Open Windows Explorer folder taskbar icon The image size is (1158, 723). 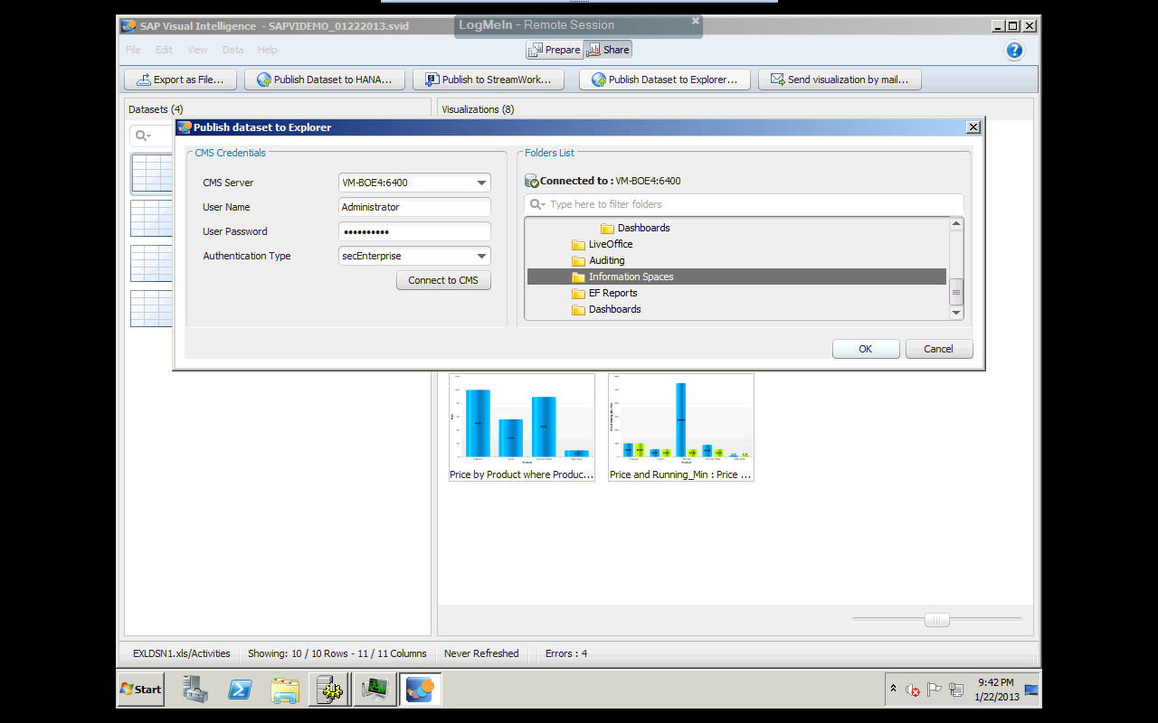(x=285, y=690)
